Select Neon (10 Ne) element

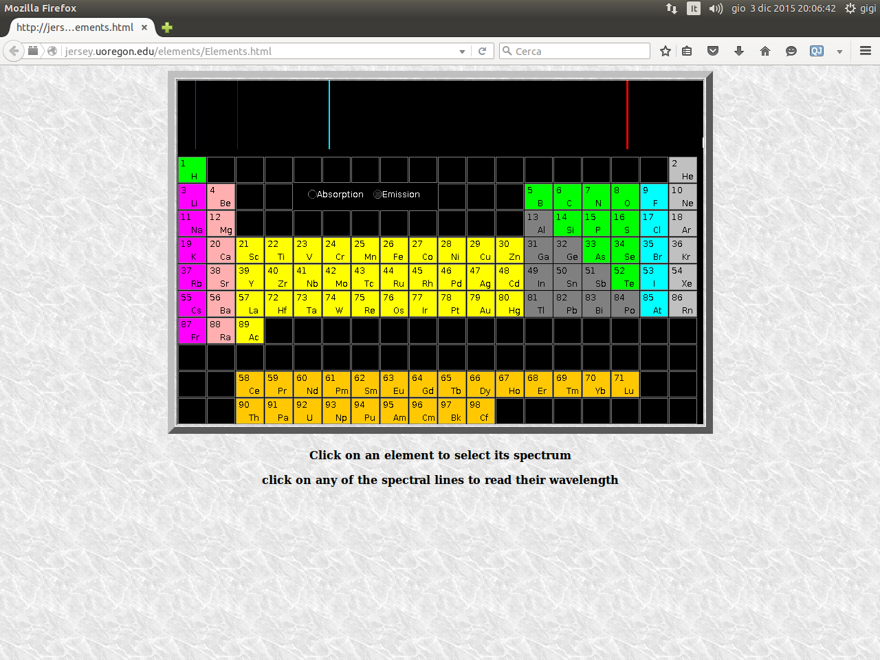(683, 197)
